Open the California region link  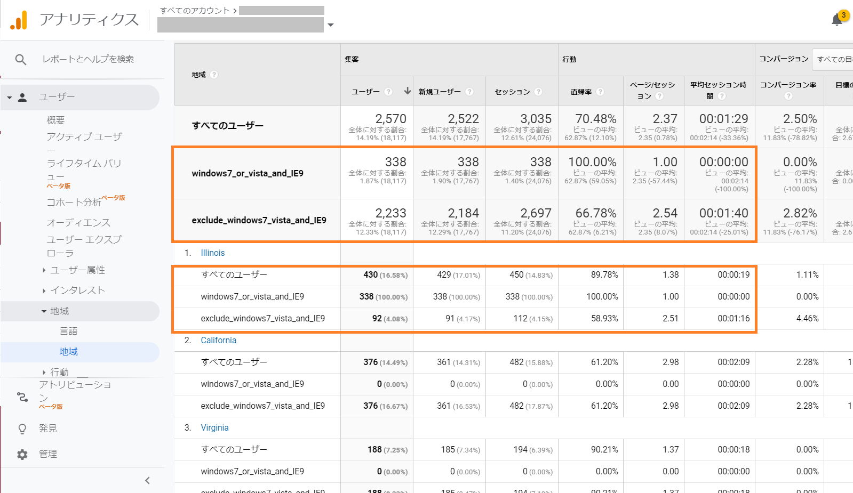click(218, 341)
